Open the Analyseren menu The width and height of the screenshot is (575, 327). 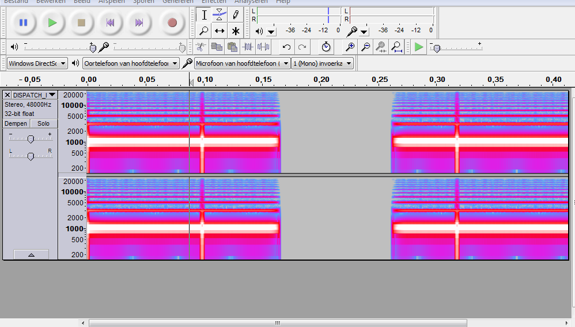point(251,2)
